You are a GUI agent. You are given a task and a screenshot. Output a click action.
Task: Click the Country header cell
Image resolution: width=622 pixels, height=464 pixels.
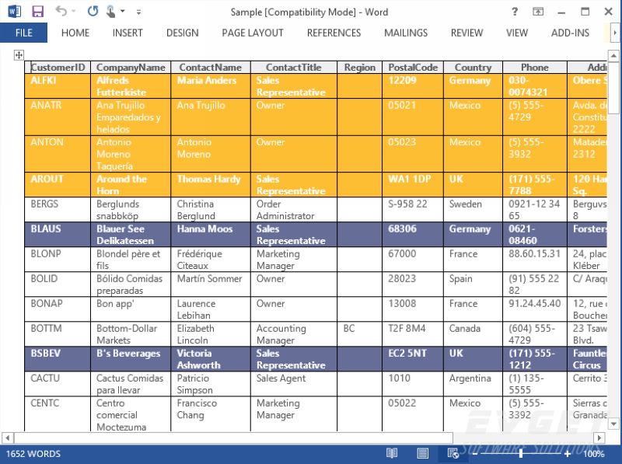coord(473,68)
